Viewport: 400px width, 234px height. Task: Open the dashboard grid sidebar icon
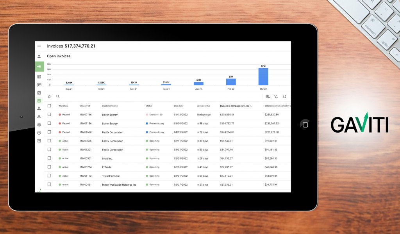39,76
